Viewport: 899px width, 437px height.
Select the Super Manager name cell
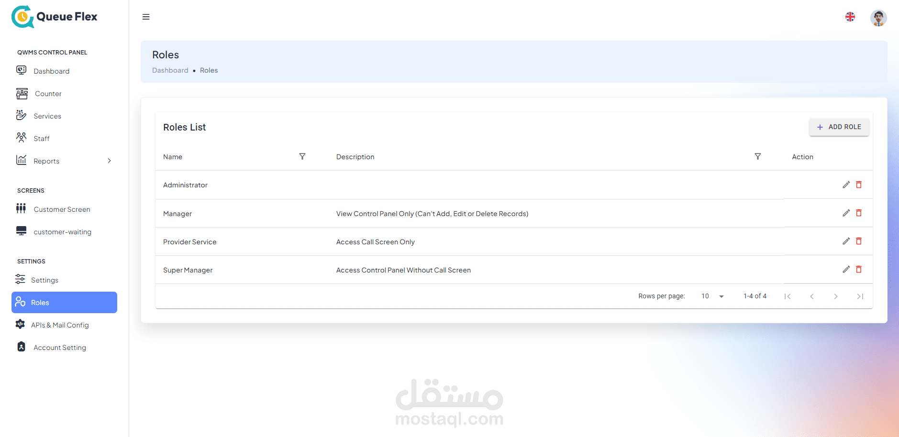[x=188, y=270]
